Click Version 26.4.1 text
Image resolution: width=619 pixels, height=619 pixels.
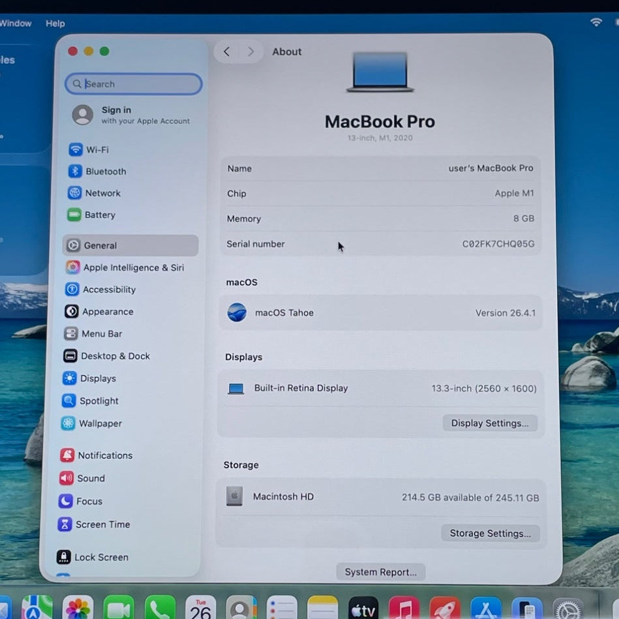pos(506,313)
